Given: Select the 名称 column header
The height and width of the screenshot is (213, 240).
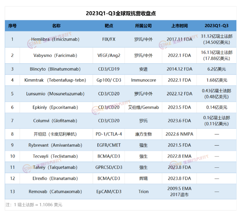Looking at the screenshot, I should pos(56,26).
